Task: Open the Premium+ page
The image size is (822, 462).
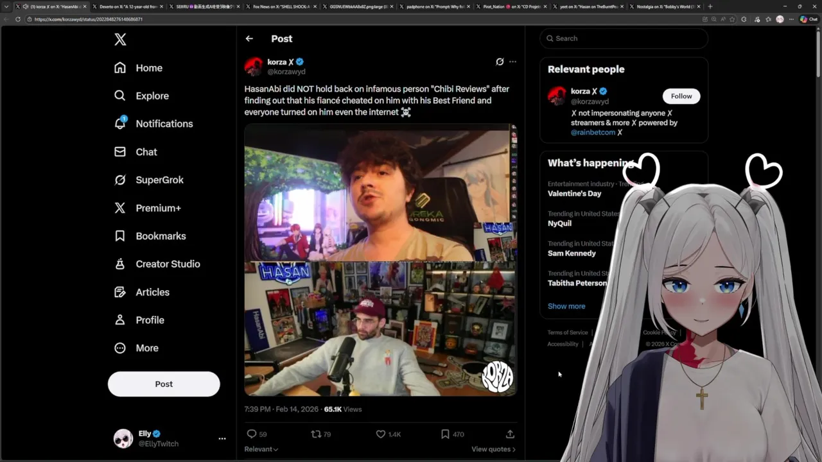Action: tap(147, 208)
